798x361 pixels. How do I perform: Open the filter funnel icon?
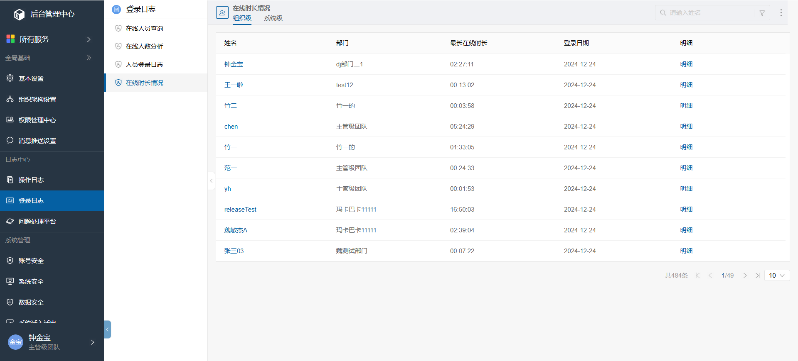[x=762, y=13]
